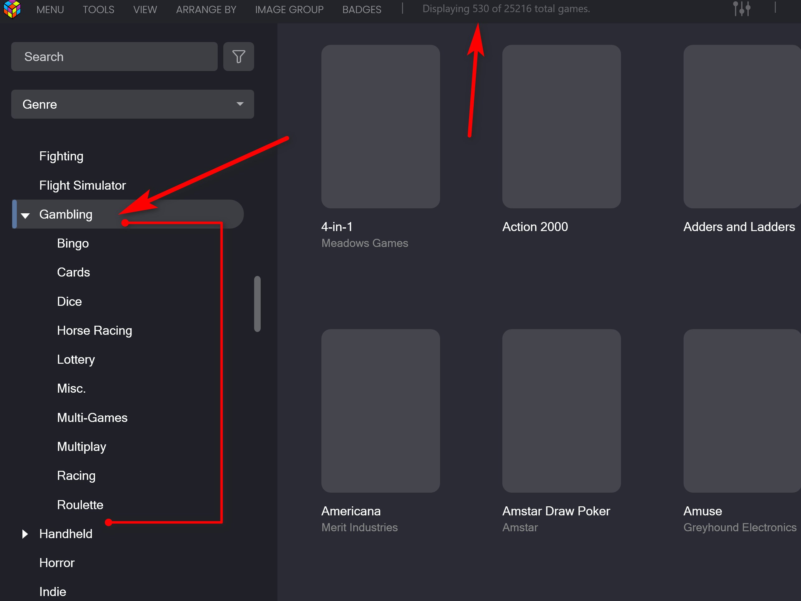Select the Horror genre
Viewport: 801px width, 601px height.
click(x=57, y=563)
